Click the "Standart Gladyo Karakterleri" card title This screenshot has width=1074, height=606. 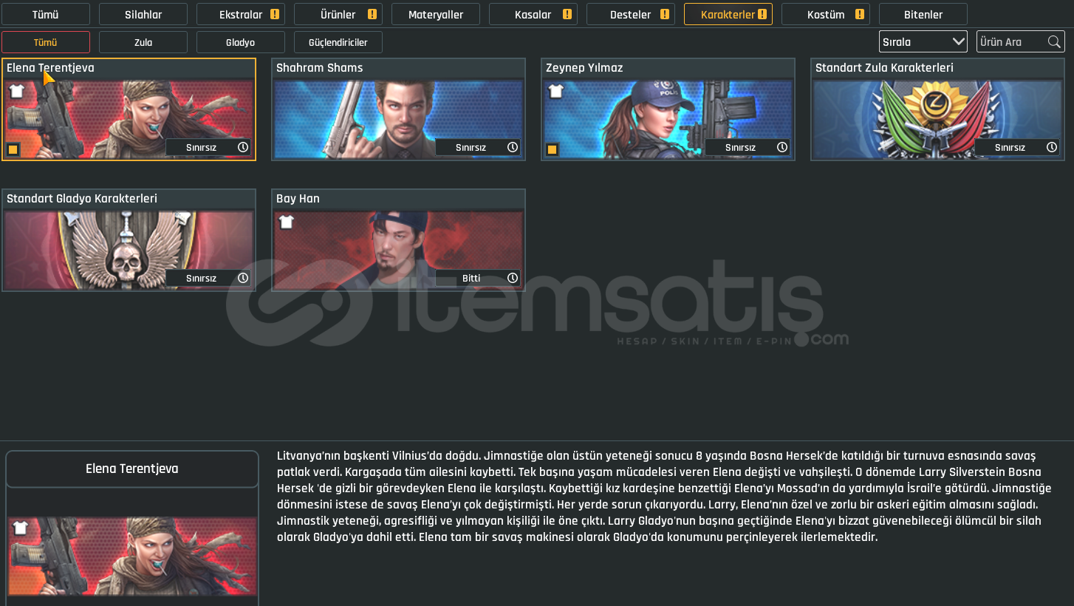[82, 199]
